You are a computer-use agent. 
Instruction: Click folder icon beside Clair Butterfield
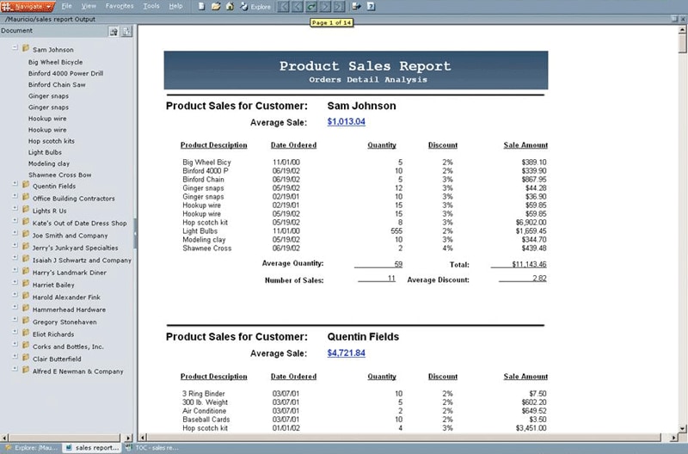[26, 358]
